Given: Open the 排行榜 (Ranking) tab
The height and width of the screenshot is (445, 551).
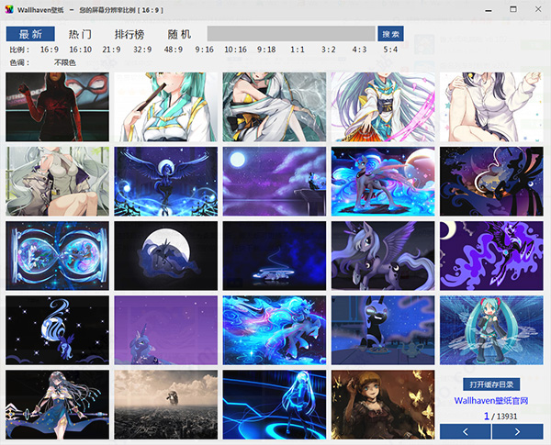Looking at the screenshot, I should [130, 34].
